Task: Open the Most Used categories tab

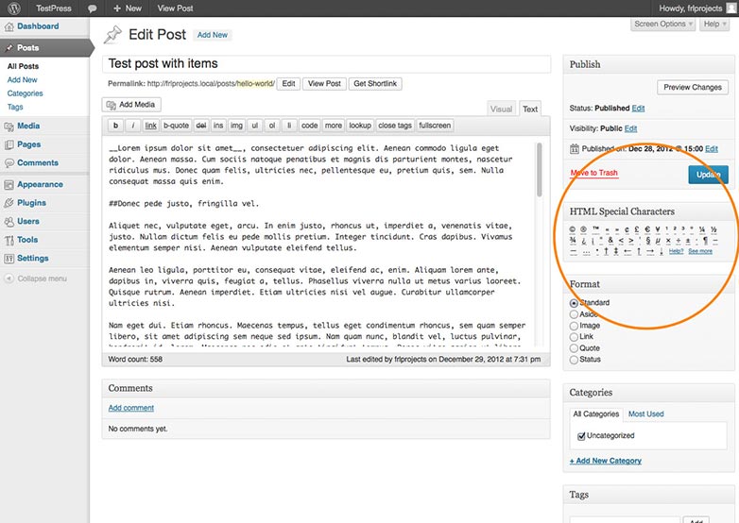Action: tap(646, 414)
